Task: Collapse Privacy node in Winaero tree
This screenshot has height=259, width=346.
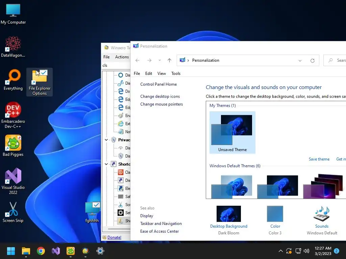Action: pyautogui.click(x=106, y=140)
